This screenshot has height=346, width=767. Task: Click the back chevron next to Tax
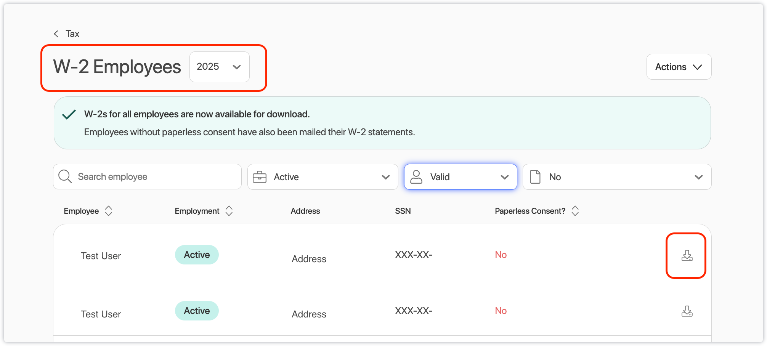point(56,34)
